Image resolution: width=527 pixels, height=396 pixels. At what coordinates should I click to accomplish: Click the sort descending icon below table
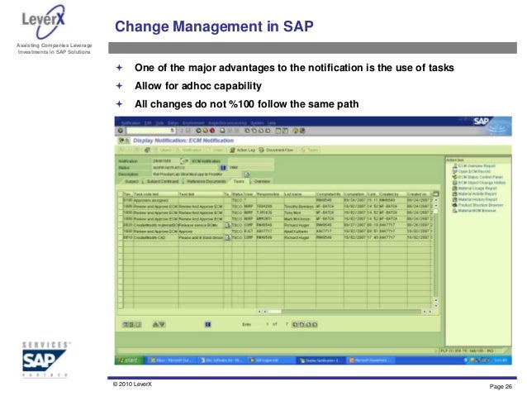[162, 324]
